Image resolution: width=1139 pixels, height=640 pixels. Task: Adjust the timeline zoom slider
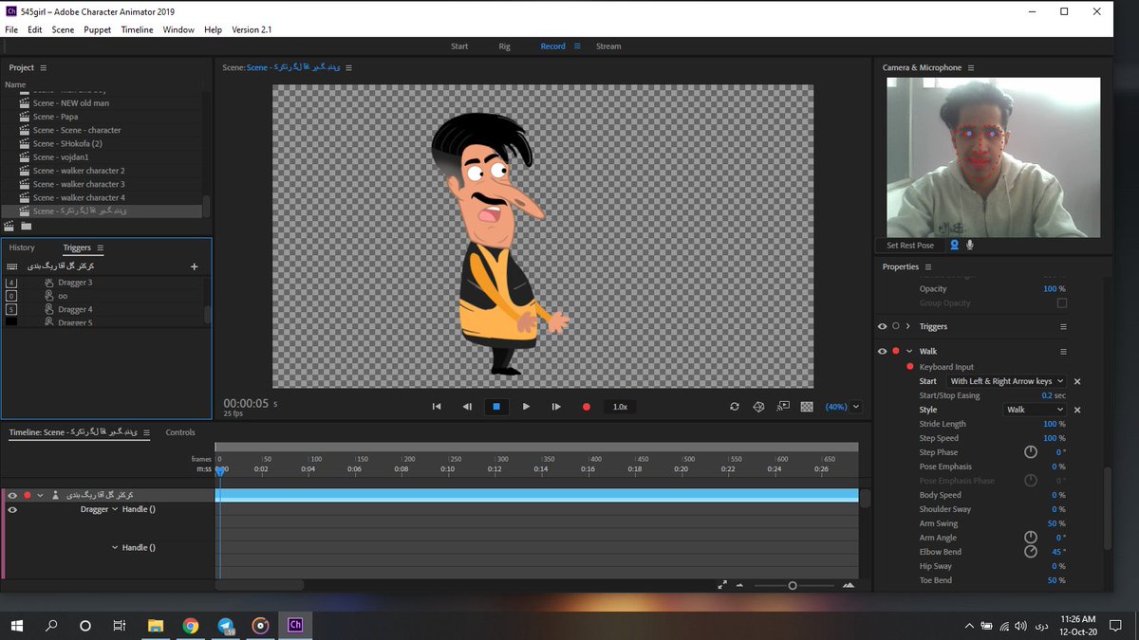tap(793, 586)
